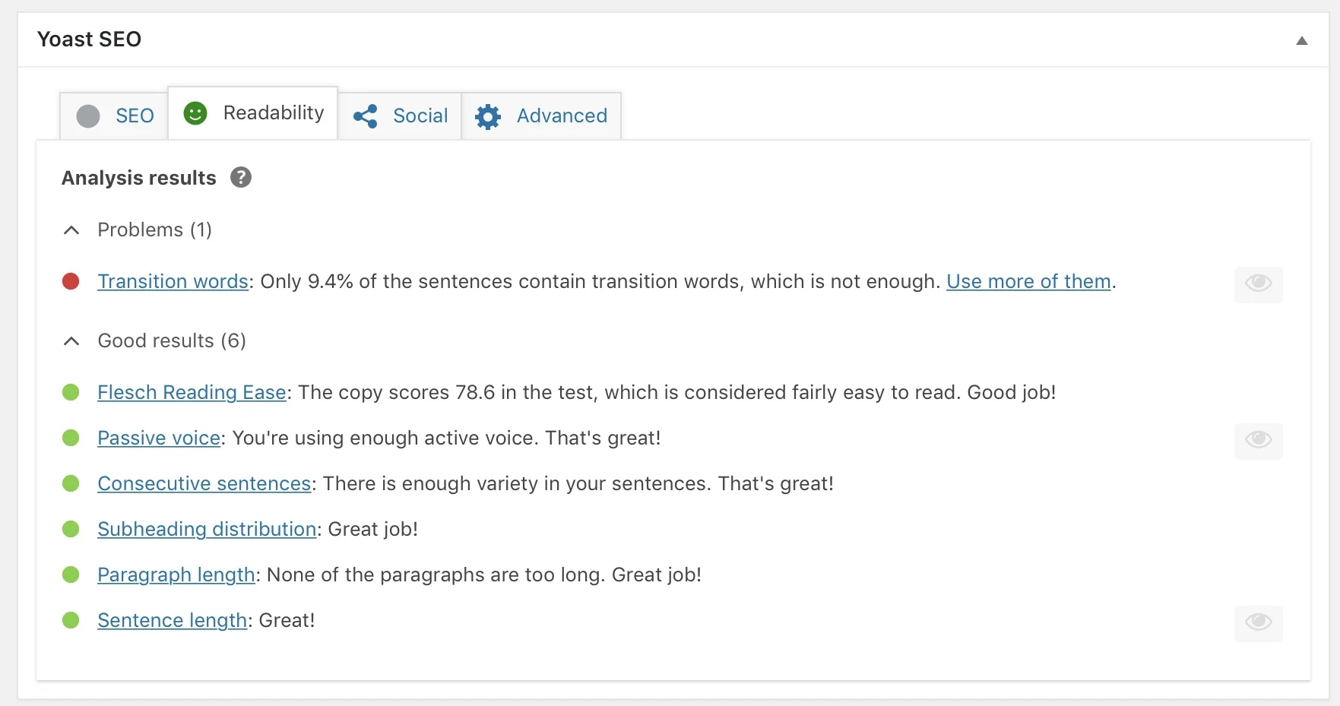The height and width of the screenshot is (706, 1340).
Task: Click the Yoast SEO panel title
Action: coord(90,40)
